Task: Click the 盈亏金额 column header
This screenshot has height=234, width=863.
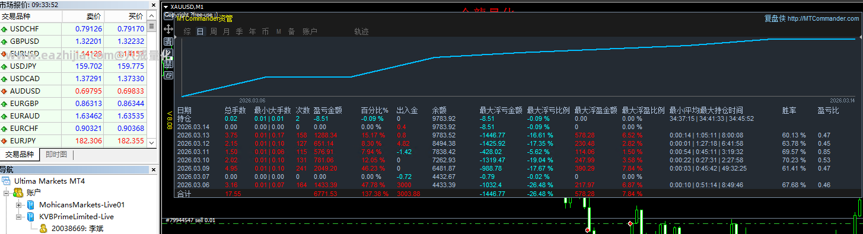Action: click(328, 110)
